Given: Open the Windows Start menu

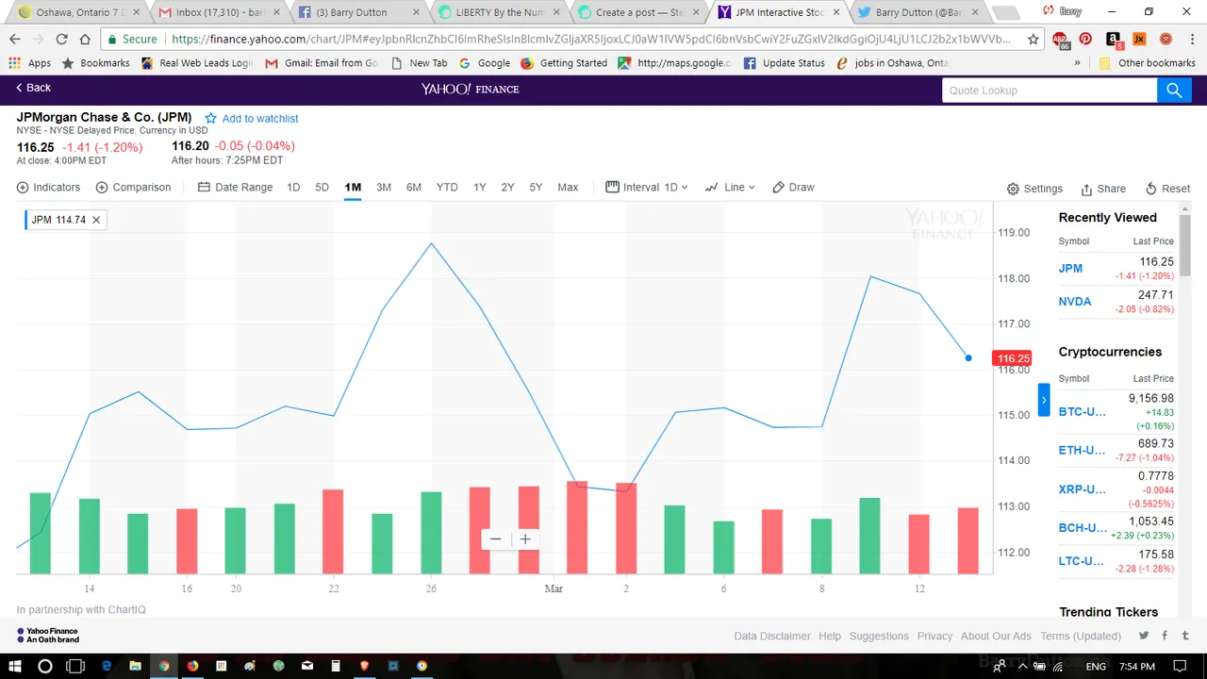Looking at the screenshot, I should click(16, 666).
